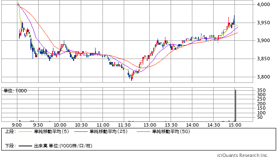Click the 3,850 price axis label

pyautogui.click(x=264, y=59)
